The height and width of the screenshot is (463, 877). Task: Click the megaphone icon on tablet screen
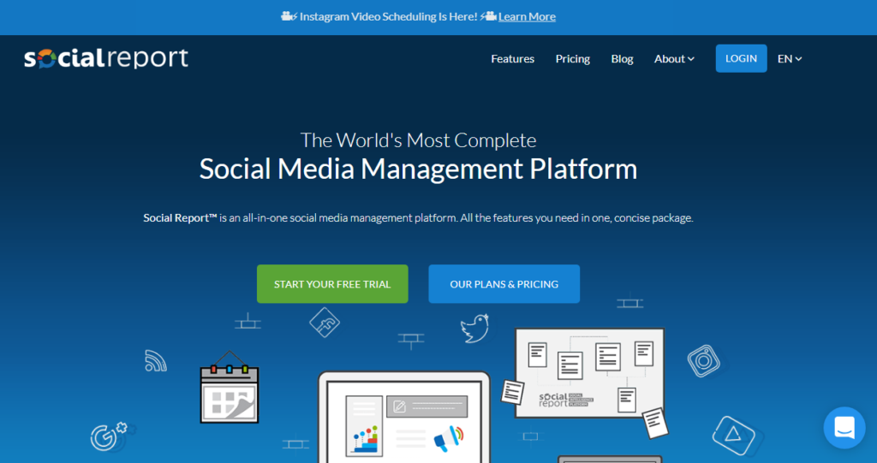(449, 439)
